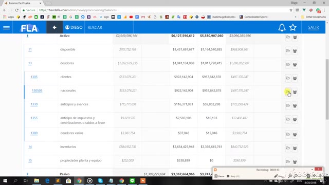Open people icon in inventarios row
Screen dimensions: 329x185
tap(295, 148)
